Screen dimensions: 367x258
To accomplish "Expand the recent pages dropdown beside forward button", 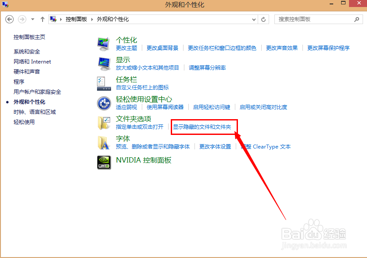I will tap(32, 19).
